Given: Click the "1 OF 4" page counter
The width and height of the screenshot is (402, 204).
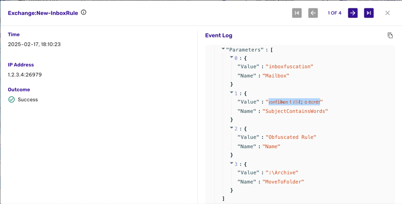Looking at the screenshot, I should point(334,13).
